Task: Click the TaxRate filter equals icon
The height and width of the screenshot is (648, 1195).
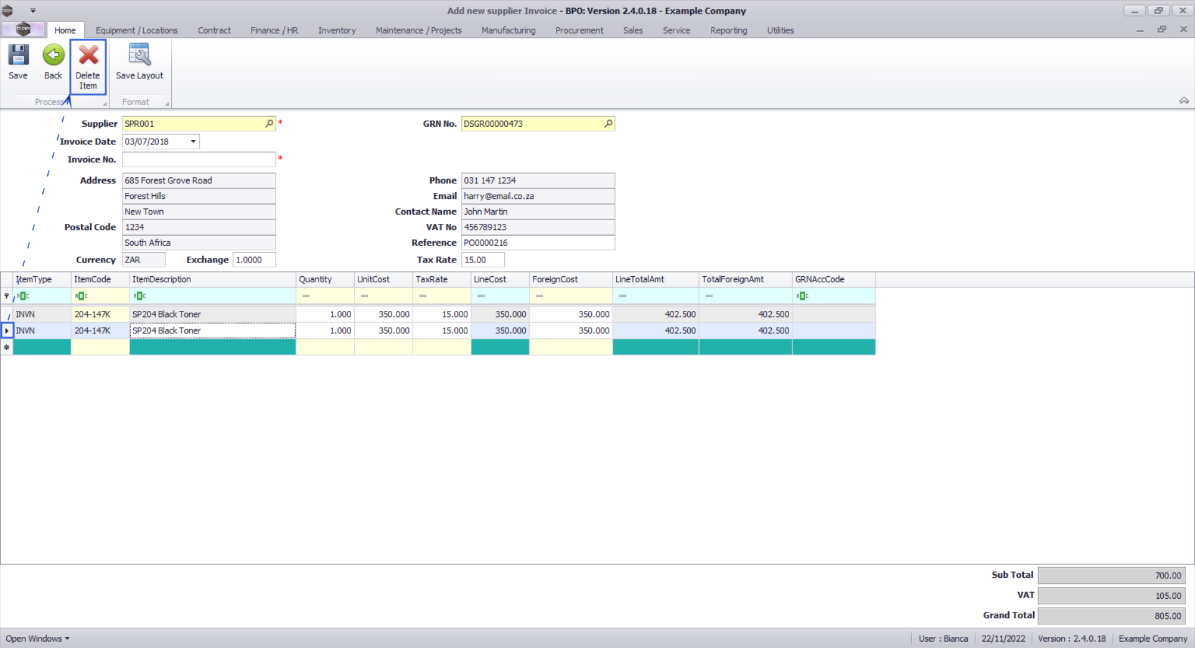Action: [423, 296]
